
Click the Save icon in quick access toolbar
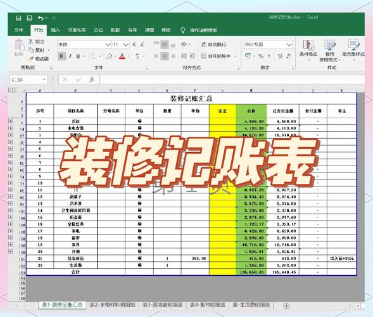click(18, 18)
